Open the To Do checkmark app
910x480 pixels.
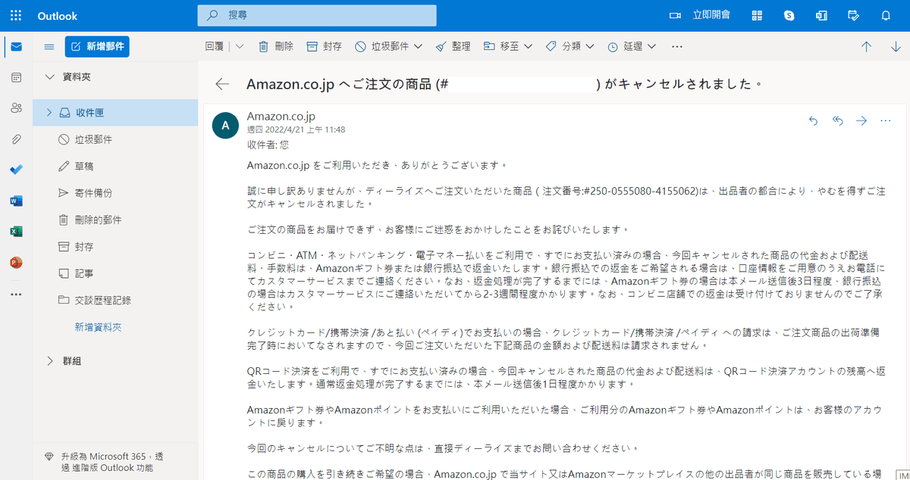16,170
